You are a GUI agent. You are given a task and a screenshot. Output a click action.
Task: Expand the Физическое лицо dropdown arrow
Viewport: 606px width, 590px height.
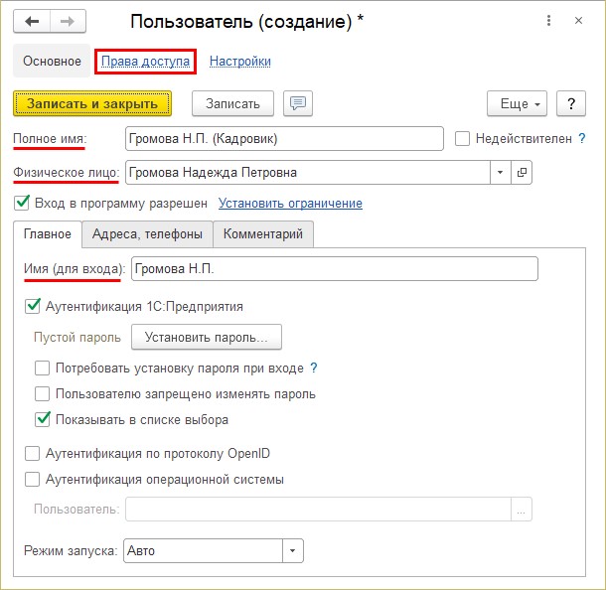tap(500, 172)
